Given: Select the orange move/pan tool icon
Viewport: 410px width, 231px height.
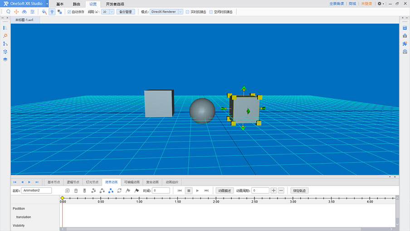Looking at the screenshot, I should pyautogui.click(x=16, y=12).
